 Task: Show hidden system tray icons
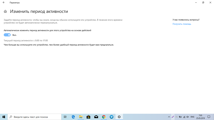click(x=169, y=117)
